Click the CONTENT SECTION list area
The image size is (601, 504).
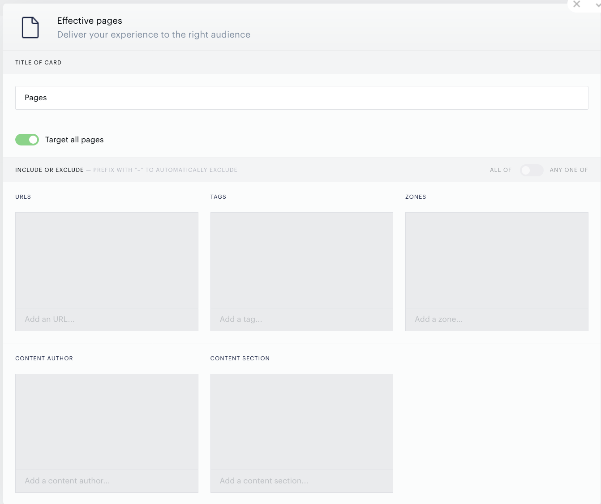pyautogui.click(x=302, y=422)
